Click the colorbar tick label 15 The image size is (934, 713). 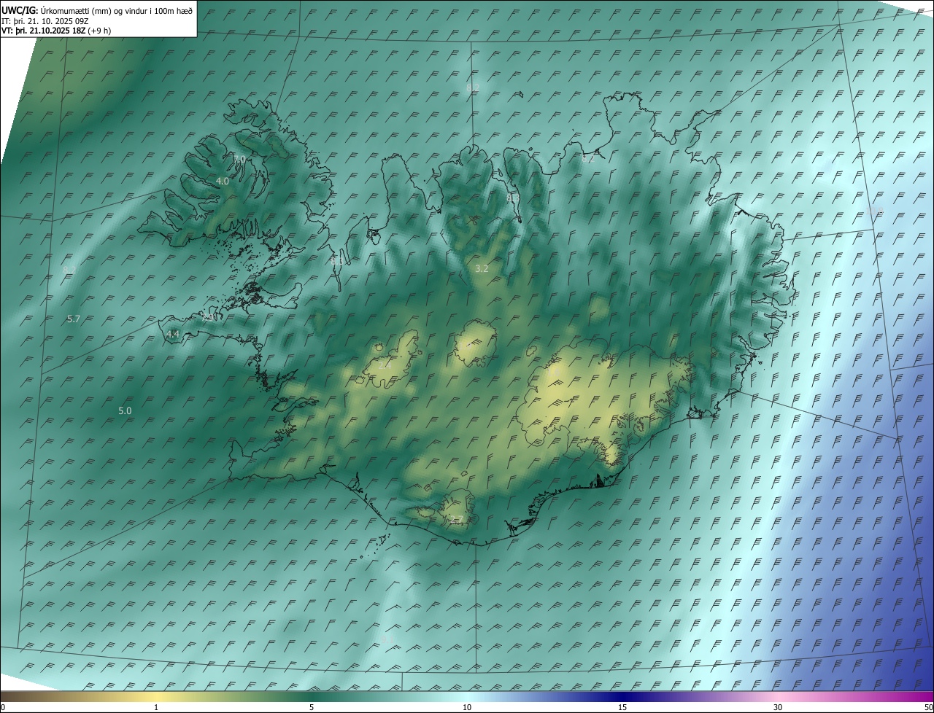point(622,707)
